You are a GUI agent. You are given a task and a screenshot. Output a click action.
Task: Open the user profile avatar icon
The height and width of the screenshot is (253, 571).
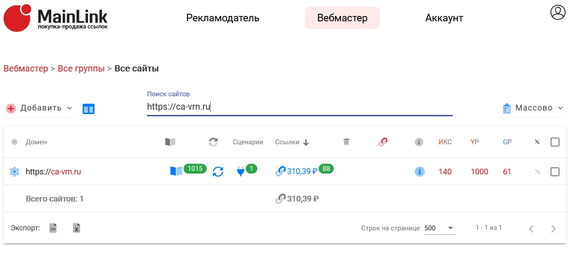tap(558, 12)
